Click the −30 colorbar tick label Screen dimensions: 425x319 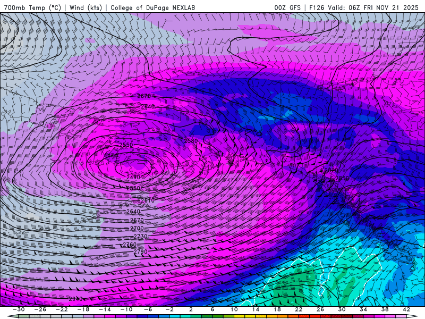tap(19, 309)
